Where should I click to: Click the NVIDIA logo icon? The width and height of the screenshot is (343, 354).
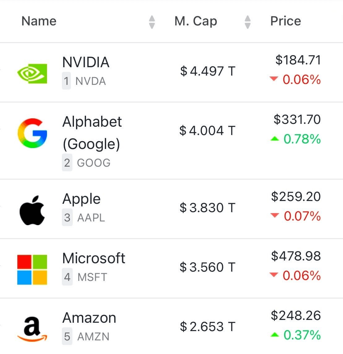32,73
